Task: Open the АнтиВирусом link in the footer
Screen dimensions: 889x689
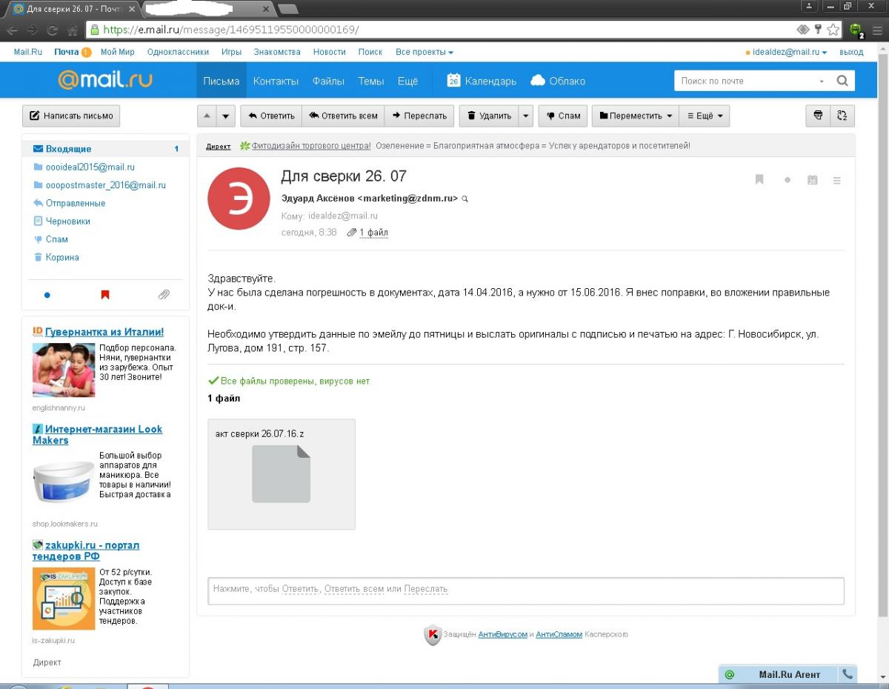Action: pyautogui.click(x=503, y=635)
